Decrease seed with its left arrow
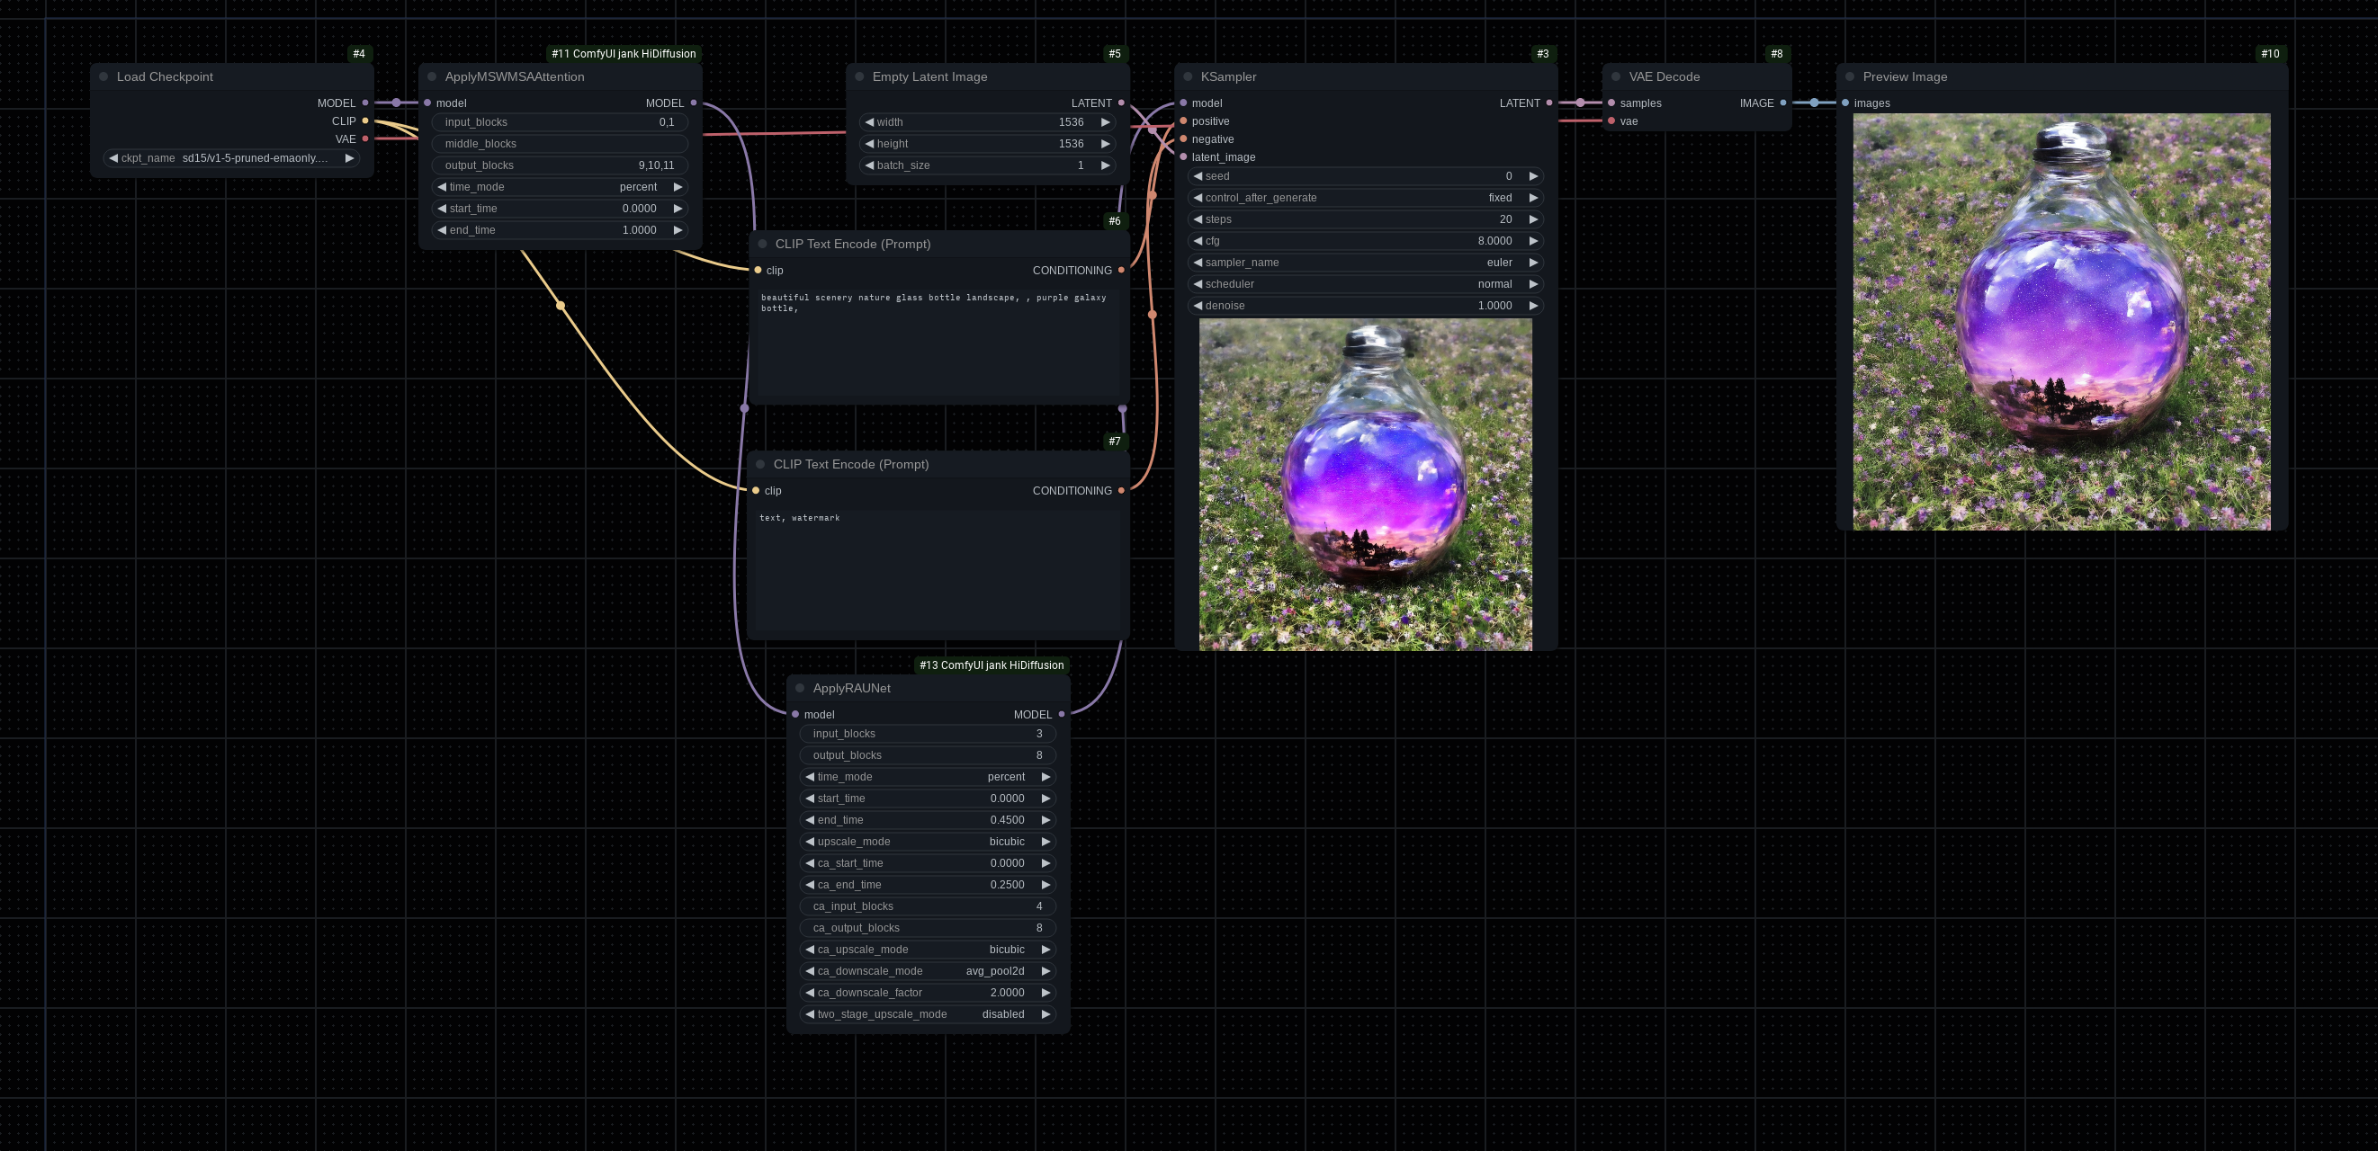 [1198, 176]
